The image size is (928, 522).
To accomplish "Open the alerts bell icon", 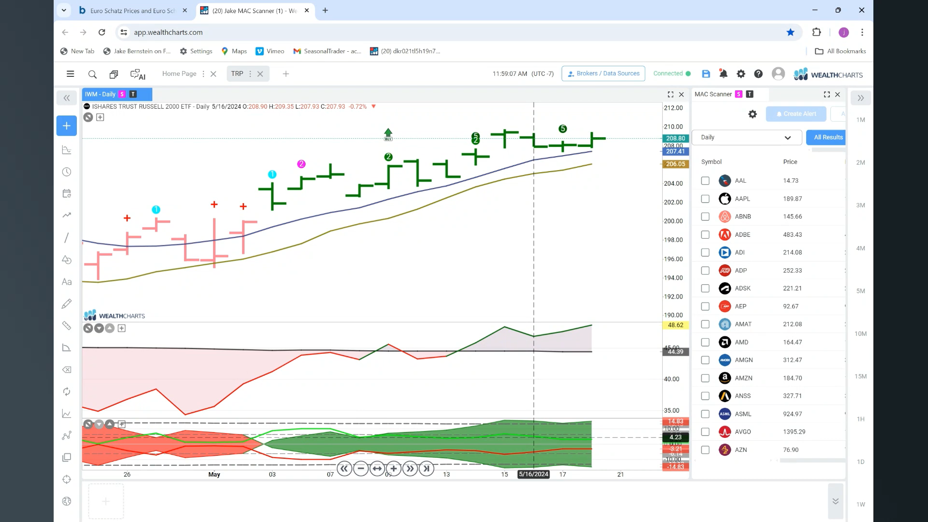I will pos(724,74).
